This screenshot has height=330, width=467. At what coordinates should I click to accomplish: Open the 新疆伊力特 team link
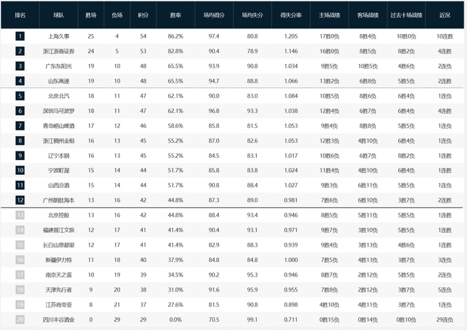[x=60, y=259]
